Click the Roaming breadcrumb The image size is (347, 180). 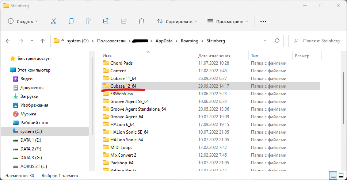point(190,41)
